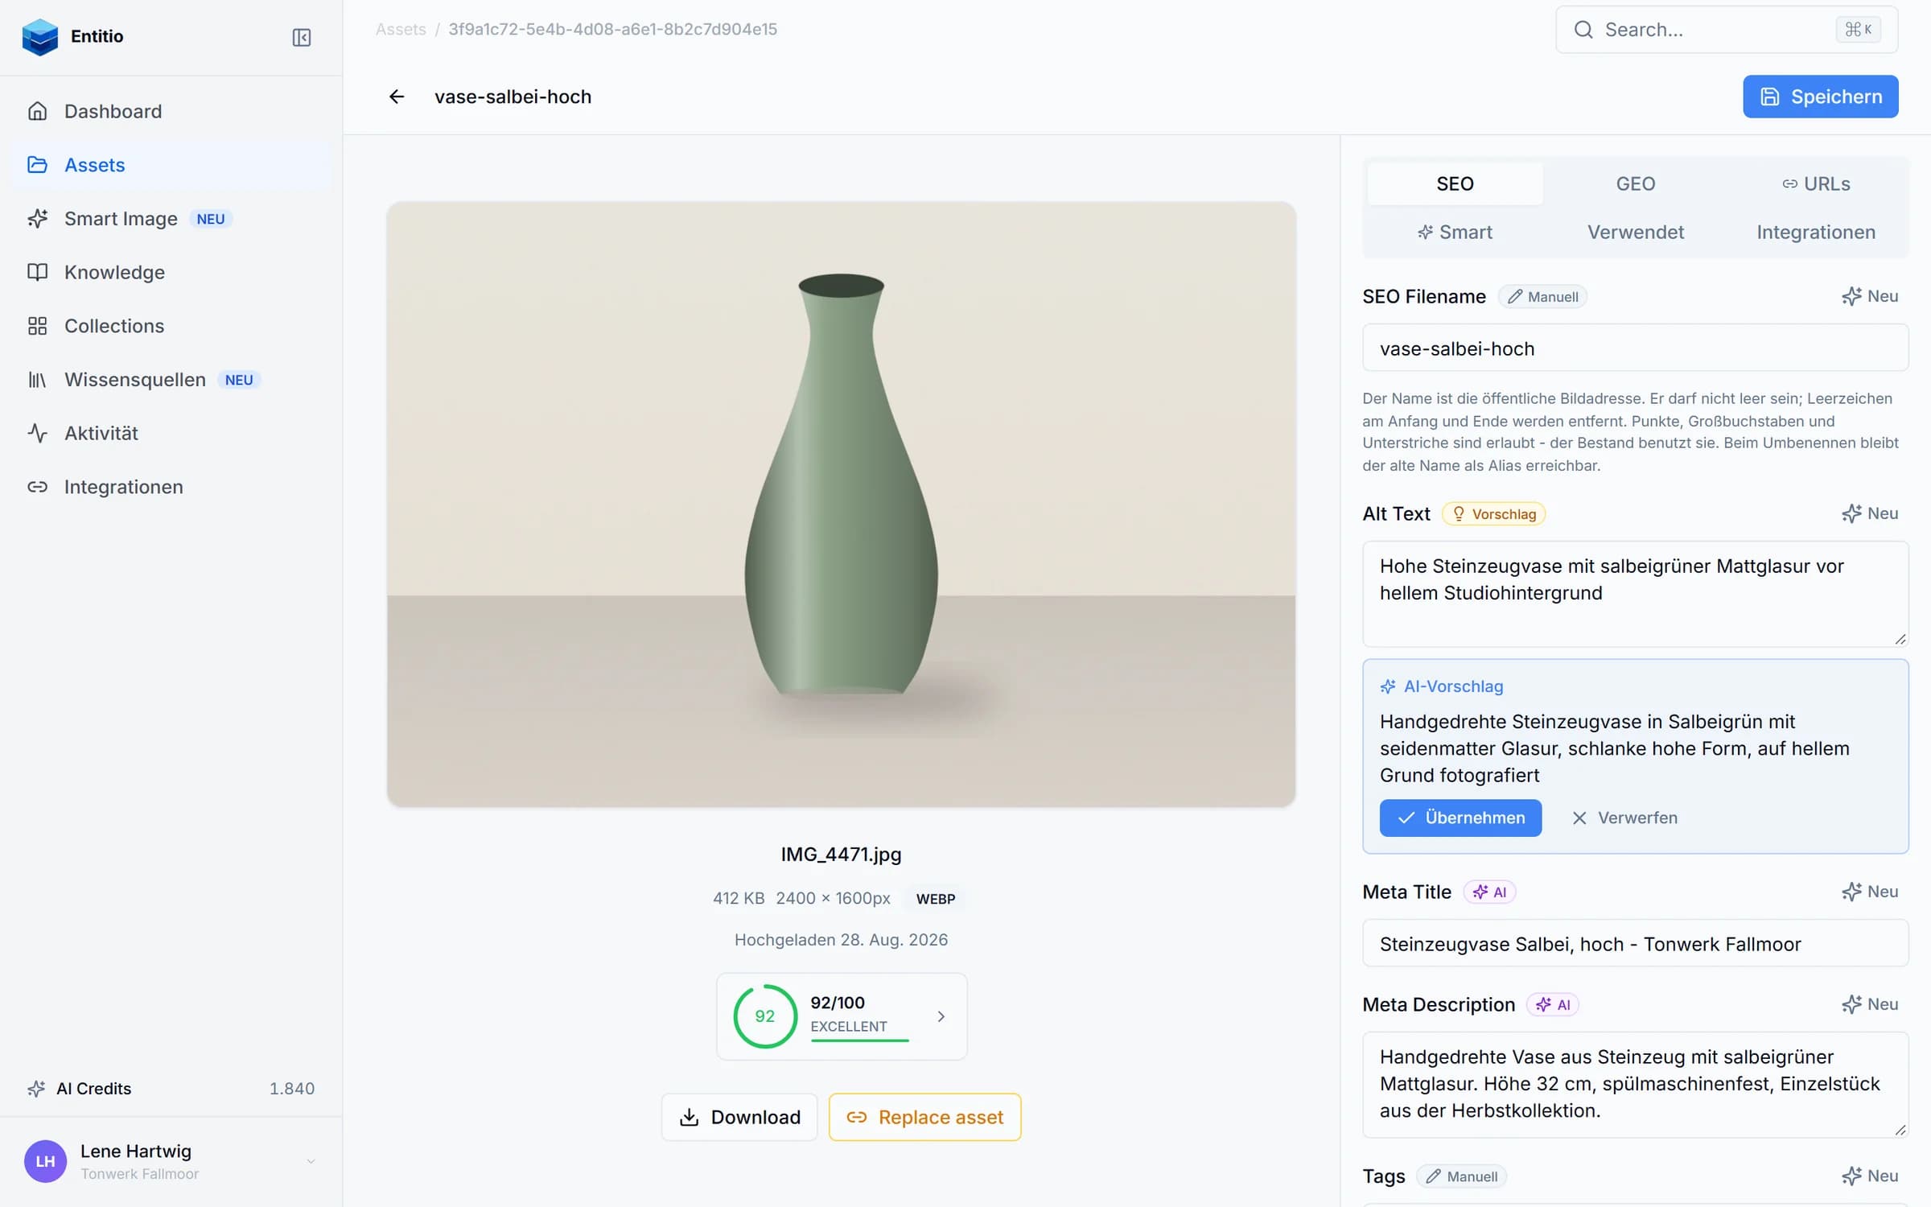Click the Alt Text resize handle
The image size is (1931, 1207).
[x=1900, y=638]
